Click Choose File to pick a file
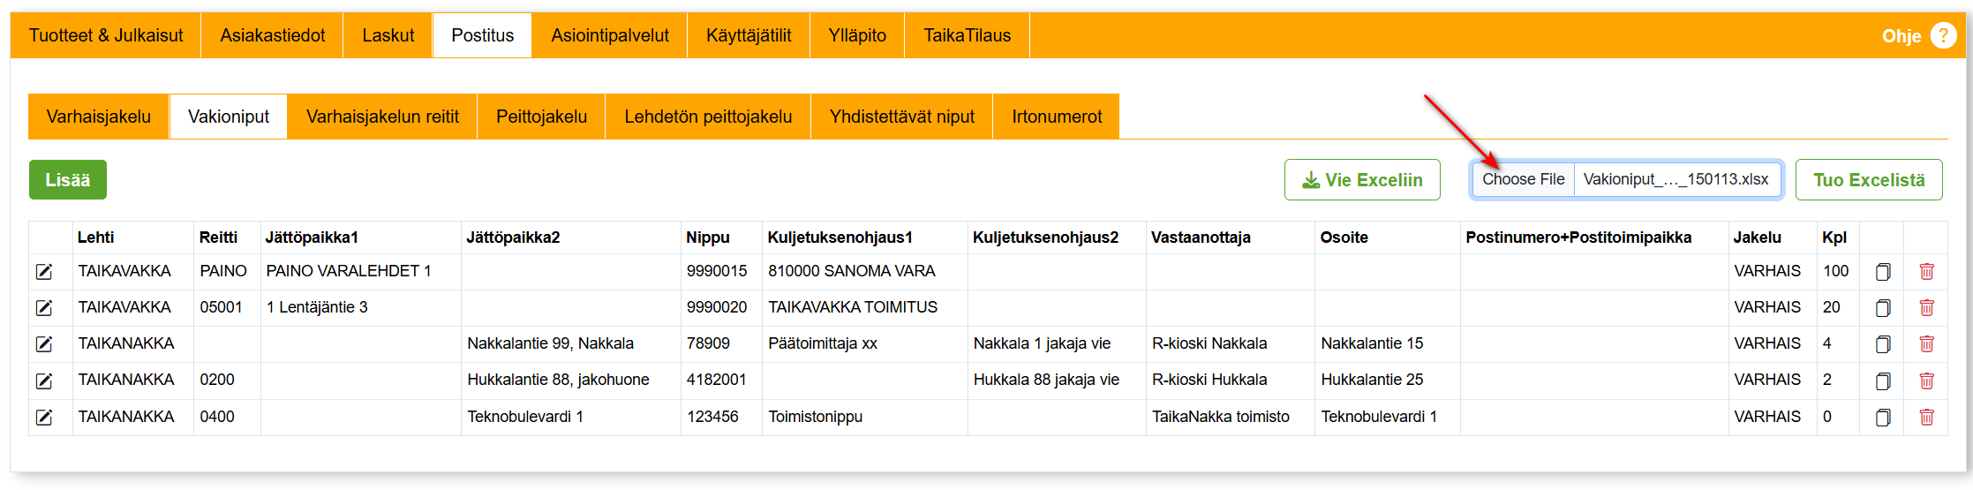The width and height of the screenshot is (1973, 490). [1523, 179]
